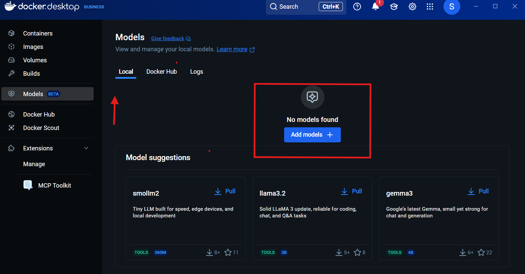Image resolution: width=525 pixels, height=274 pixels.
Task: Click the star icon on gemma3 card
Action: coord(481,252)
